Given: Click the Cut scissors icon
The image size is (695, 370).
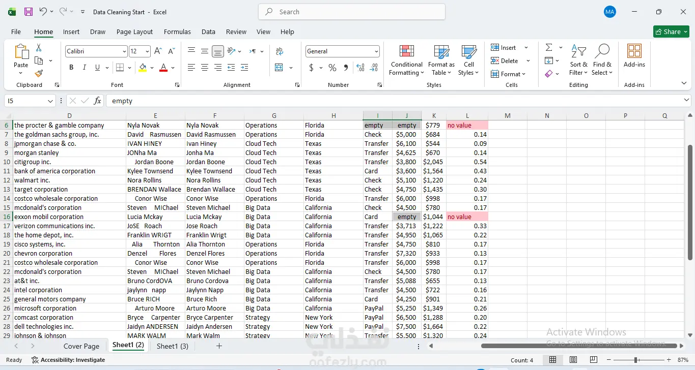Looking at the screenshot, I should [x=39, y=47].
